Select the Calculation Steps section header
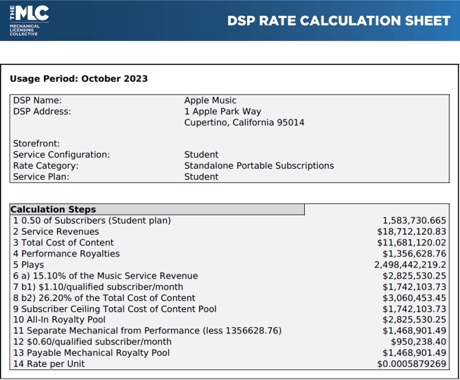 54,210
